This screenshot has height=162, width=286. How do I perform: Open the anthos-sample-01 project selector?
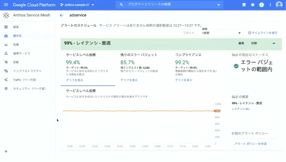(x=77, y=5)
